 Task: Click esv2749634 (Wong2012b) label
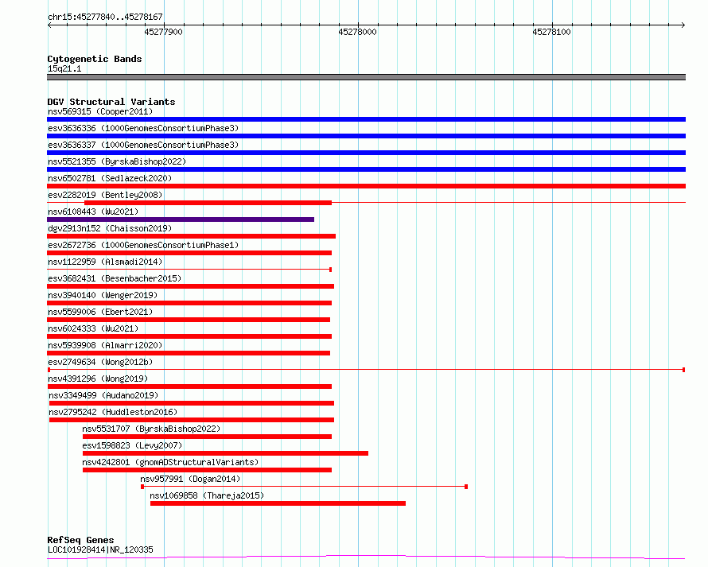pyautogui.click(x=100, y=362)
